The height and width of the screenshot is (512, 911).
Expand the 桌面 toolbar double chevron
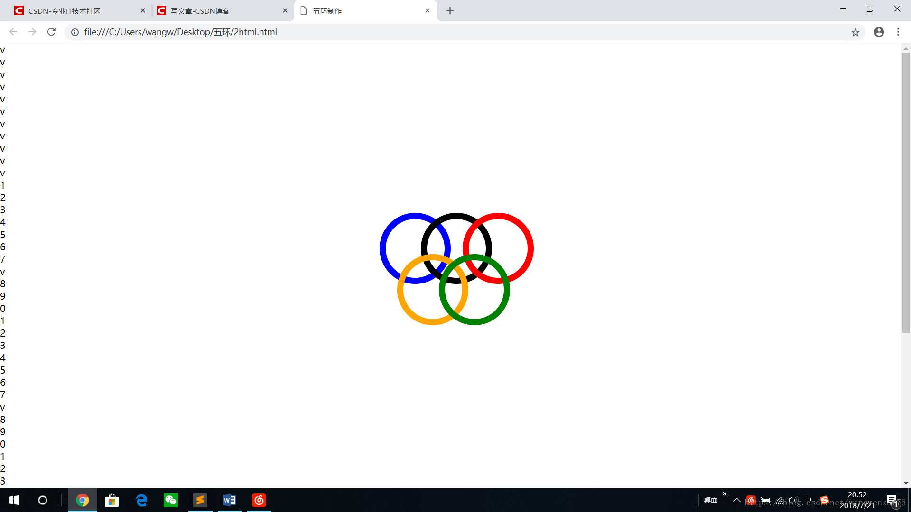tap(725, 494)
